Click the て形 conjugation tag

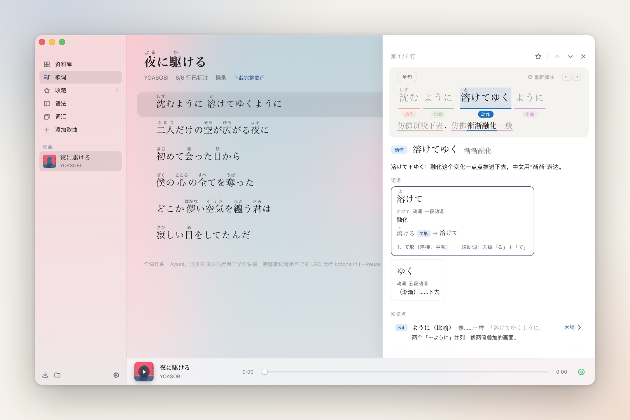423,233
